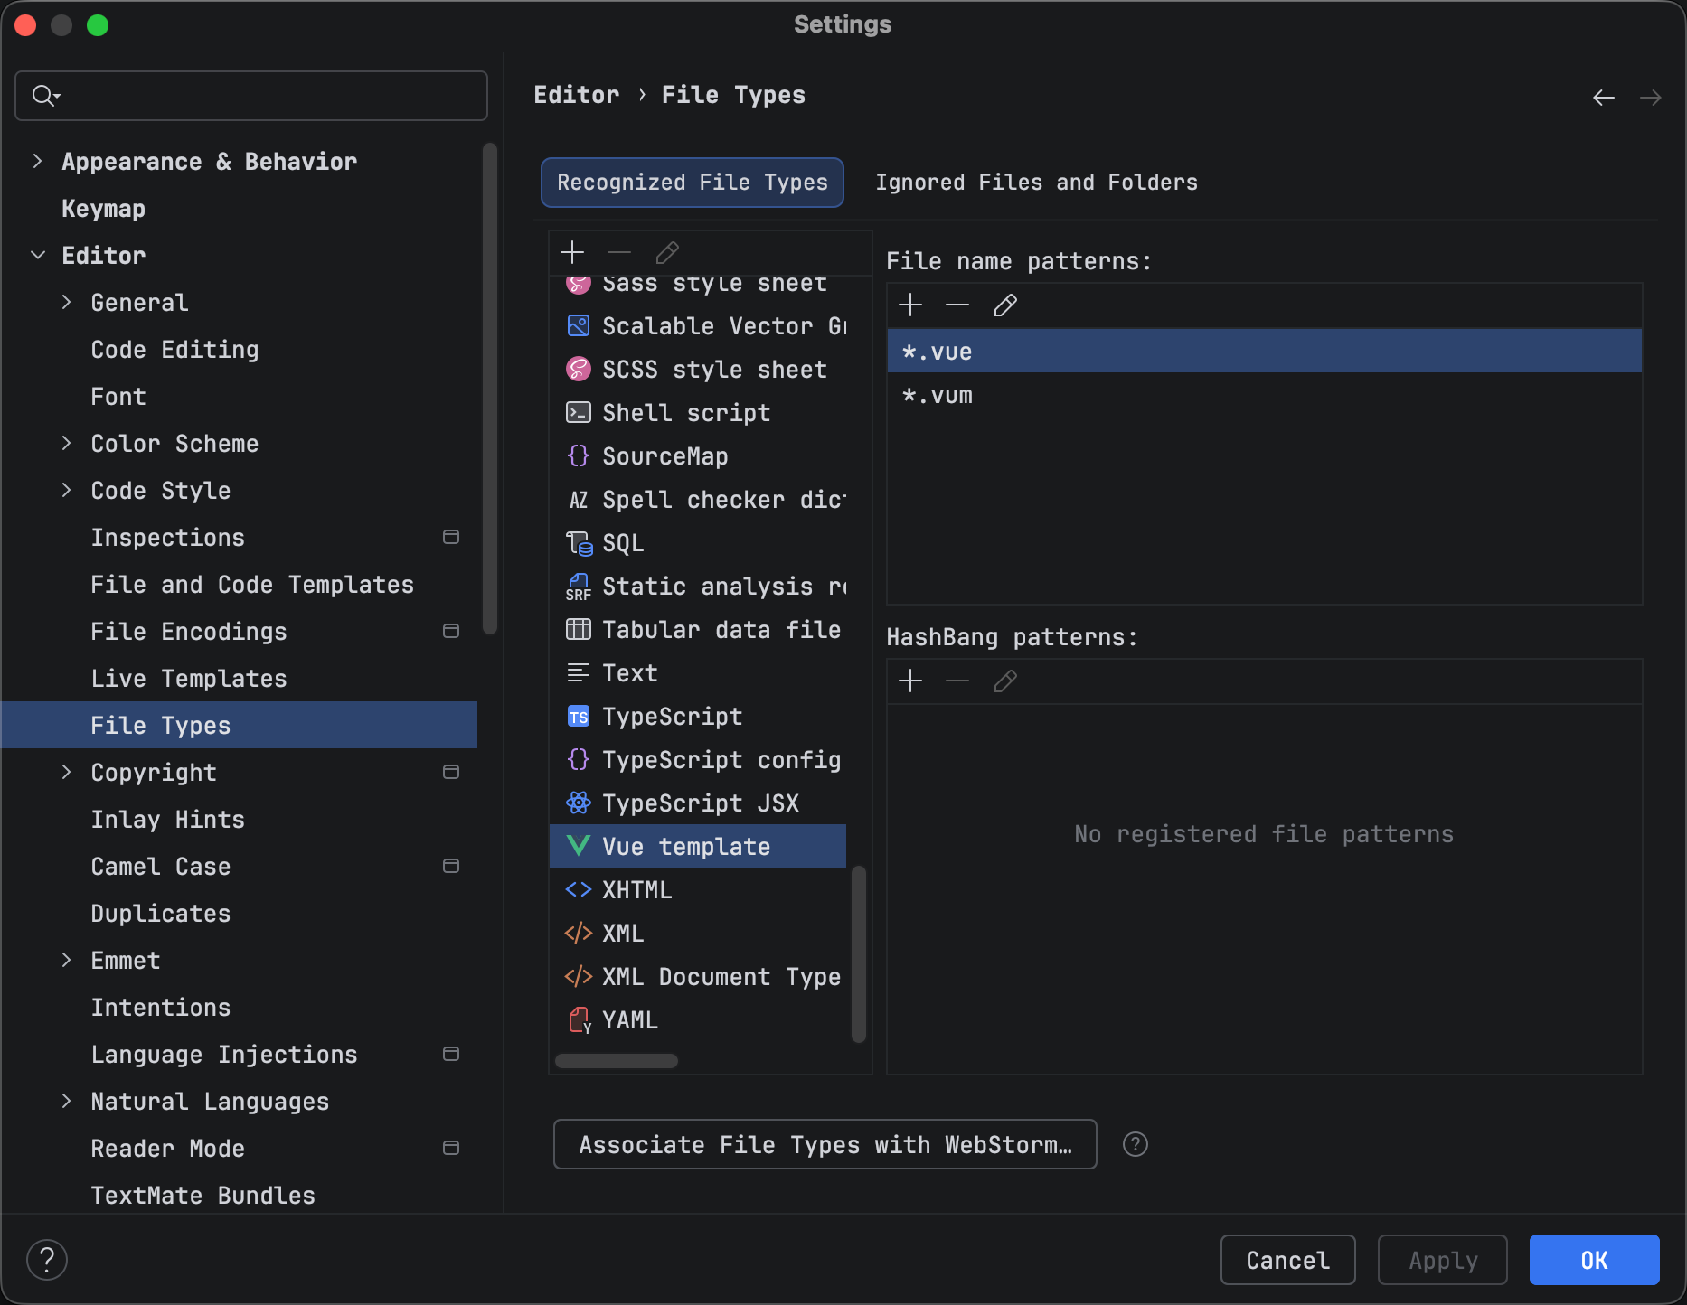This screenshot has width=1687, height=1305.
Task: Add a new recognized file type
Action: tap(572, 252)
